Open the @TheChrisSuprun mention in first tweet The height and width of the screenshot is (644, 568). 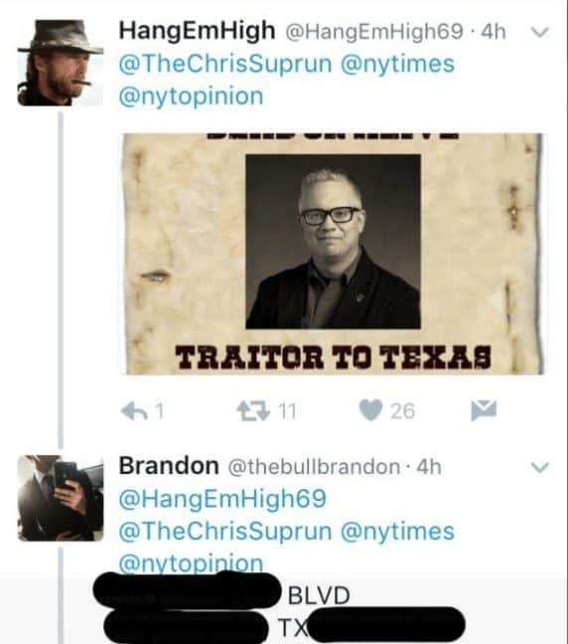pos(225,64)
